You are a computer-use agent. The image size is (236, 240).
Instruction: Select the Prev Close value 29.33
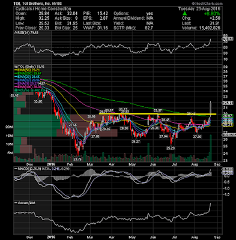tap(44, 28)
